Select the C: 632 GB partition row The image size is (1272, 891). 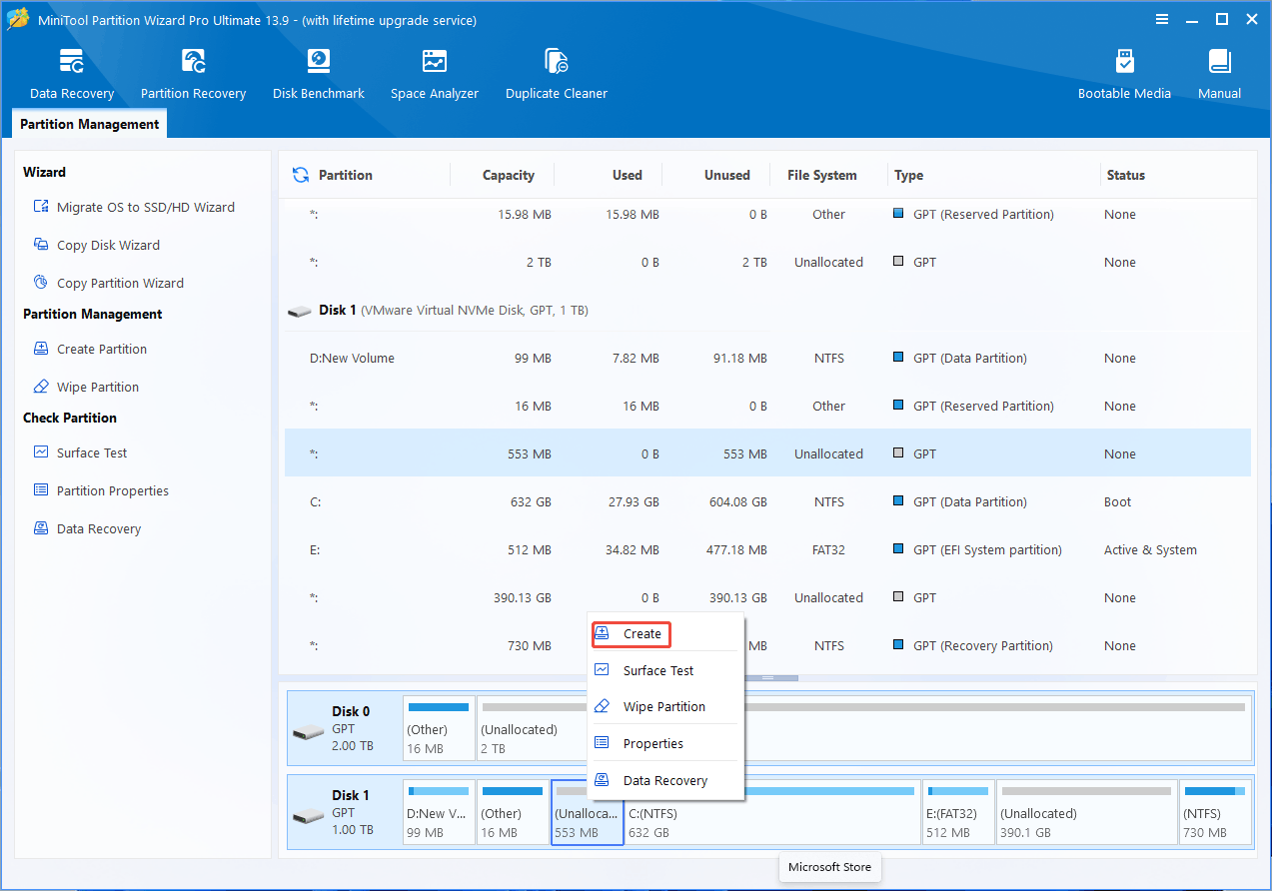coord(767,501)
